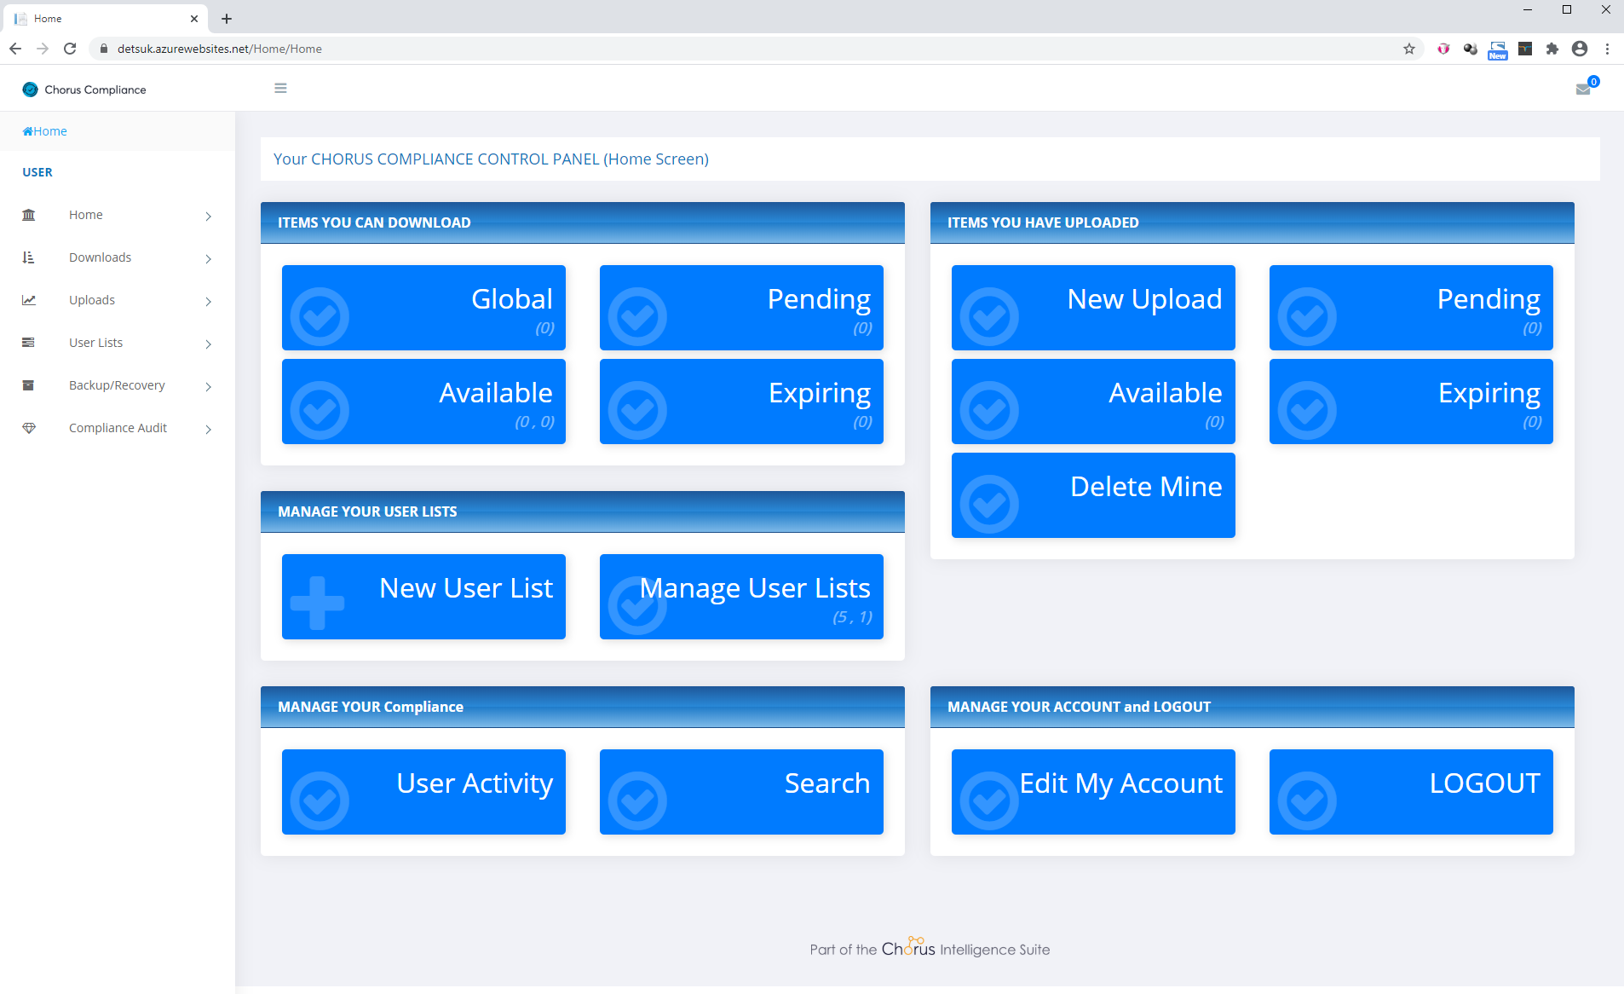The height and width of the screenshot is (994, 1624).
Task: Open the browser extensions puzzle icon
Action: point(1552,49)
